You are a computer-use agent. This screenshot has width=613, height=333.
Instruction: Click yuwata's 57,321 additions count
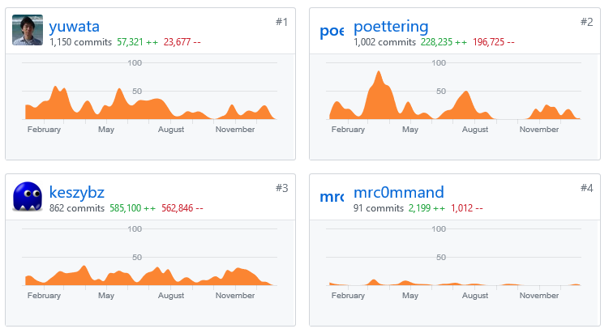click(137, 42)
